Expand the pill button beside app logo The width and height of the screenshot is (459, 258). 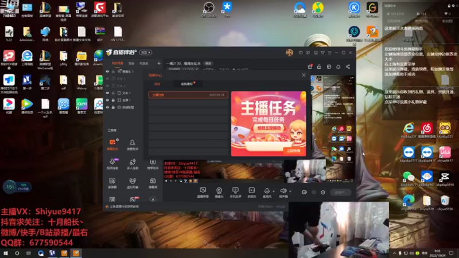[x=146, y=53]
